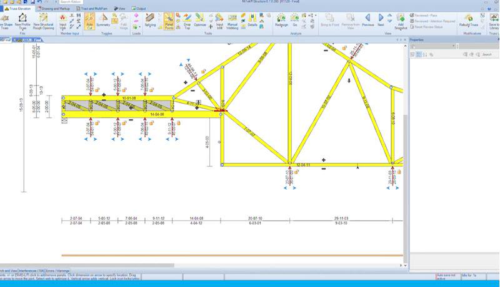The image size is (500, 287).
Task: Open the Output ribbon tab
Action: click(139, 9)
